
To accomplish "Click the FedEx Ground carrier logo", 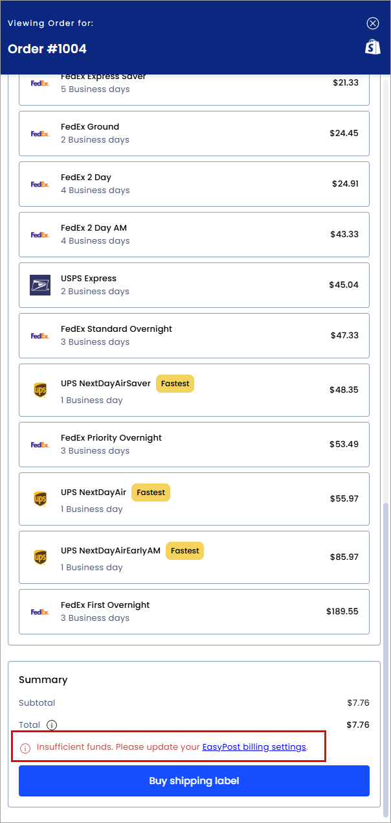I will (x=40, y=133).
